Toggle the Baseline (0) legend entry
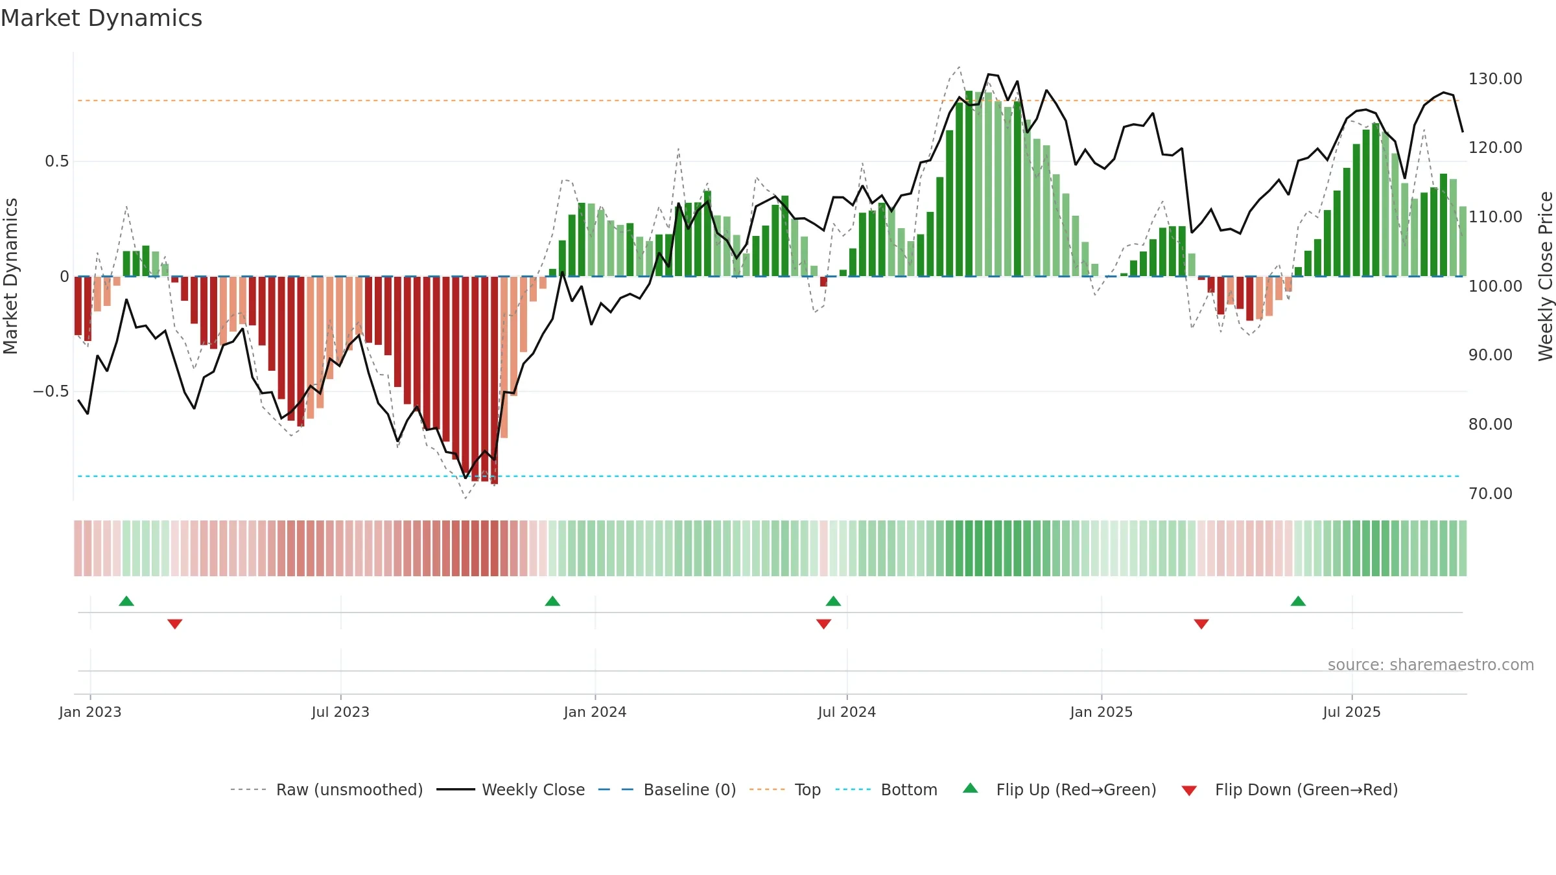This screenshot has height=875, width=1556. point(667,789)
